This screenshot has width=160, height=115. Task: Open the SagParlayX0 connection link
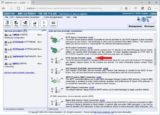click(18, 56)
